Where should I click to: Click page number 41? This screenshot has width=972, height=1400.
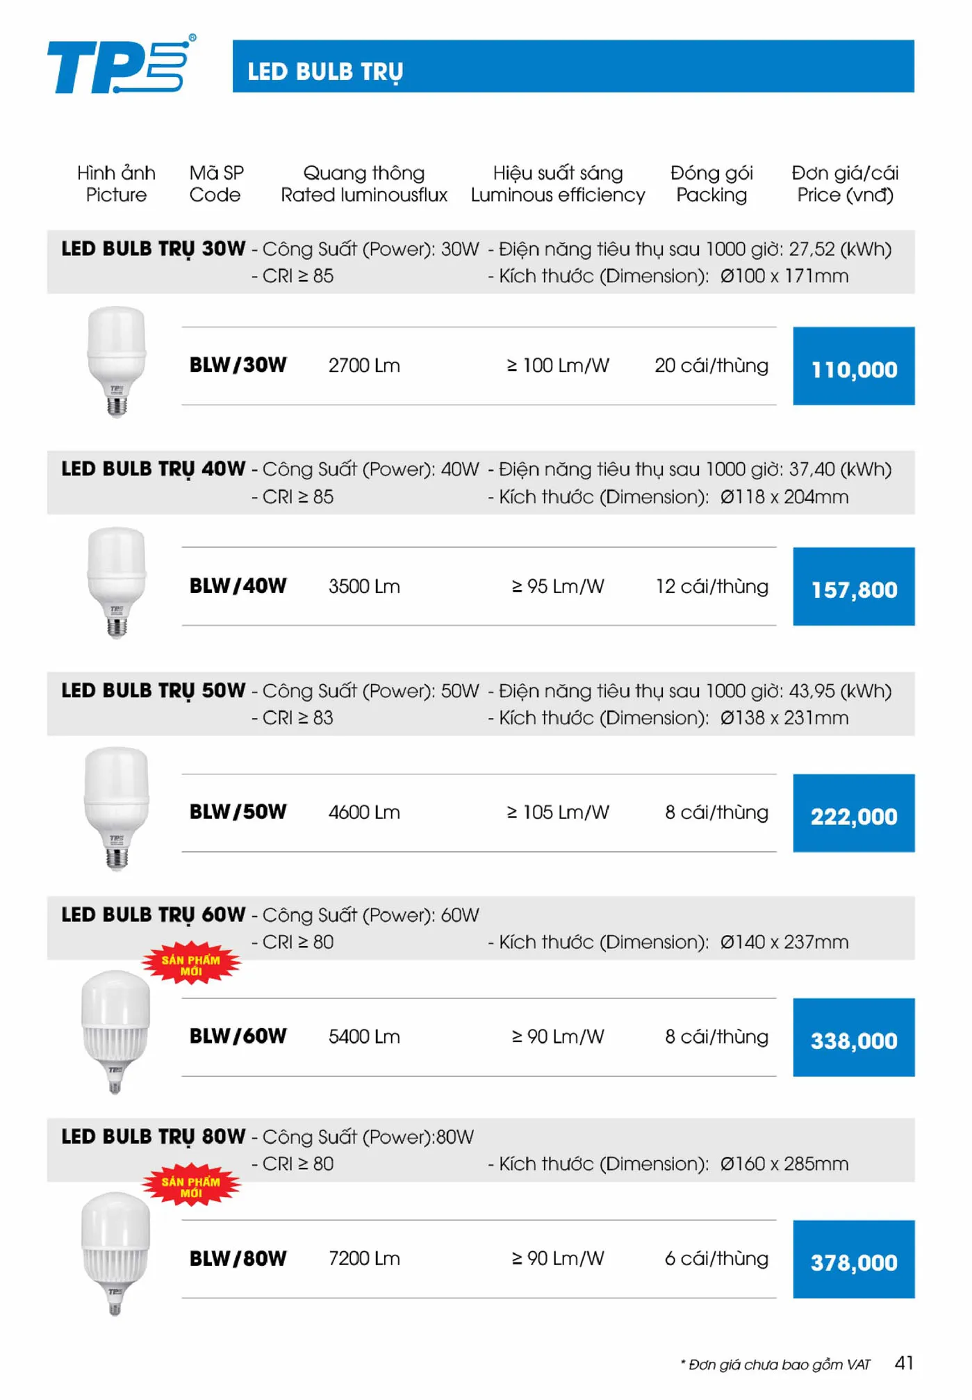point(904,1363)
